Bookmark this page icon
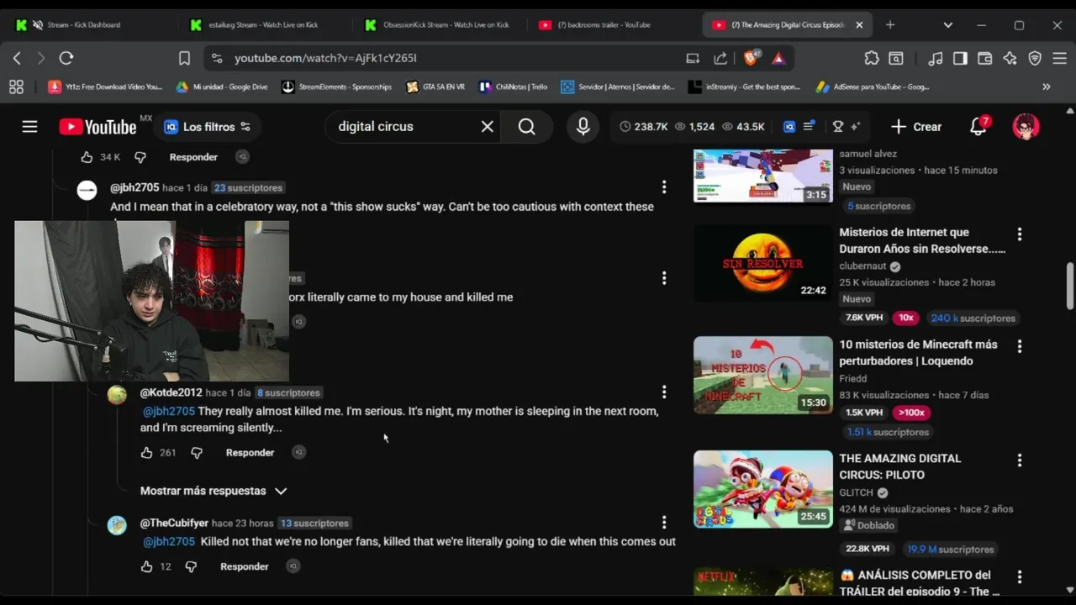Viewport: 1076px width, 605px height. tap(184, 58)
